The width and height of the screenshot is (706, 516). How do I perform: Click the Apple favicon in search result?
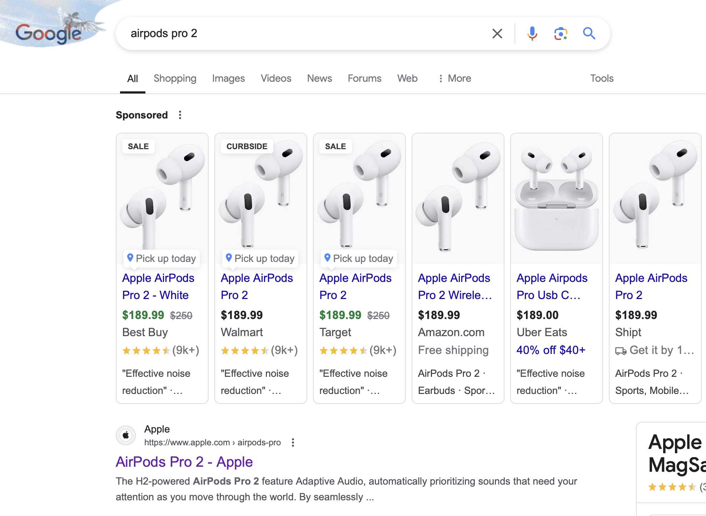click(x=126, y=435)
